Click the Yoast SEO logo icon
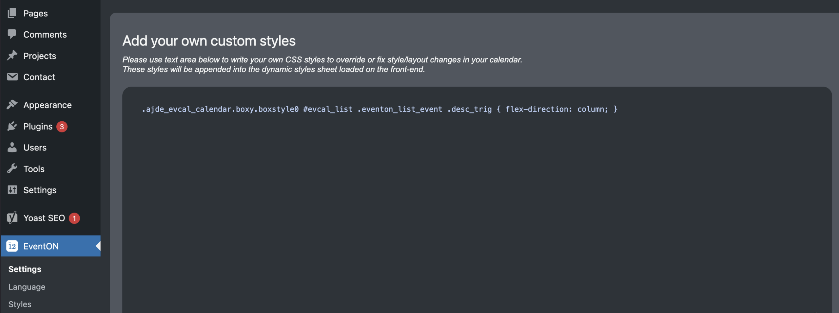This screenshot has height=313, width=839. [x=12, y=218]
